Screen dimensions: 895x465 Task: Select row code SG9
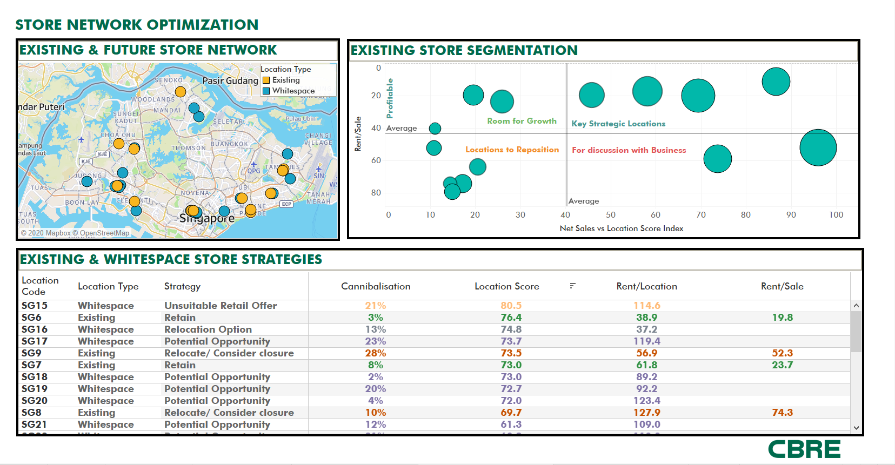[31, 353]
